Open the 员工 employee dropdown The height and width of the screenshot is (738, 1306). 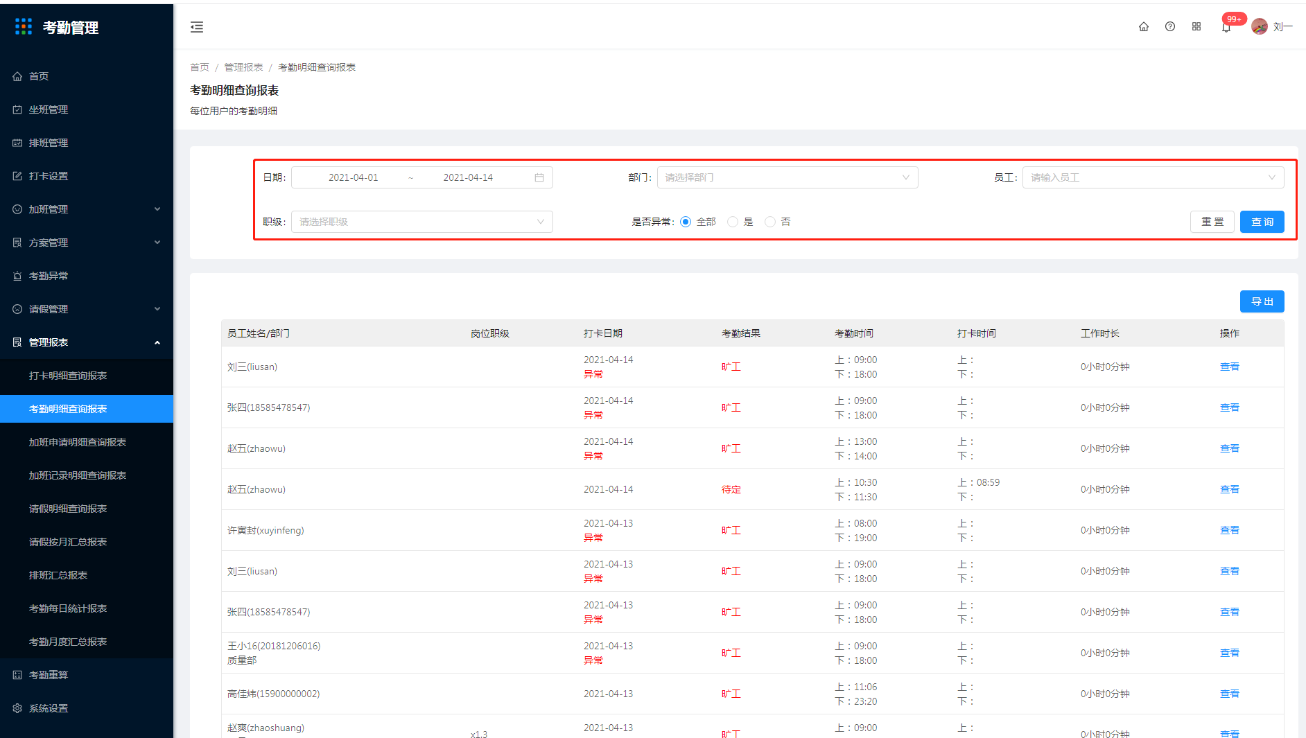[1153, 177]
